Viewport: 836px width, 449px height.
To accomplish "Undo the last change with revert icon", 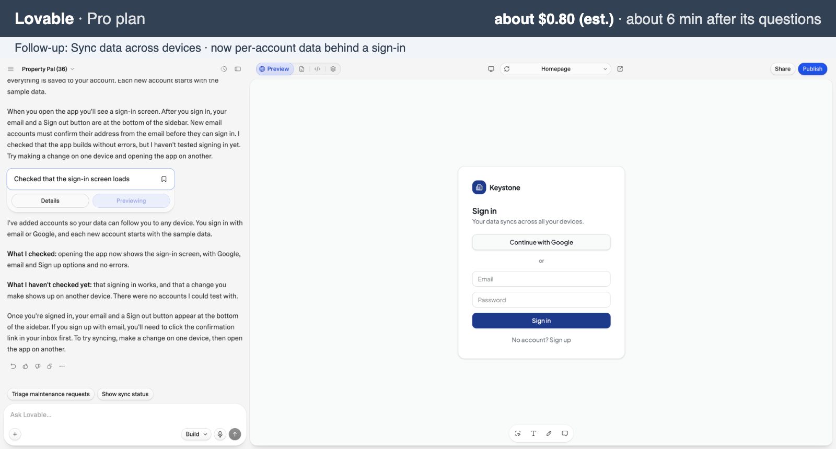I will coord(13,367).
